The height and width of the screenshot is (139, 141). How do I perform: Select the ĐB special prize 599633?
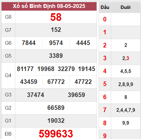point(56,134)
